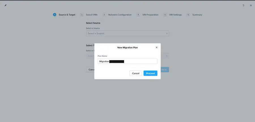Click the step 5 circle icon
Image resolution: width=255 pixels, height=122 pixels.
(x=165, y=15)
